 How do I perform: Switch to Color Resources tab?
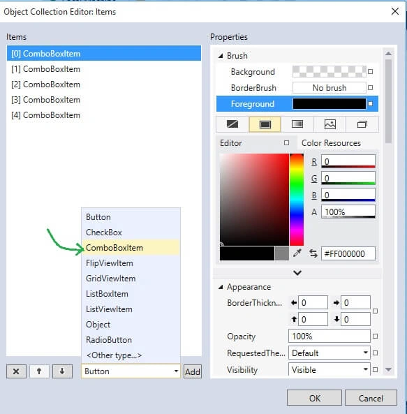(x=331, y=143)
